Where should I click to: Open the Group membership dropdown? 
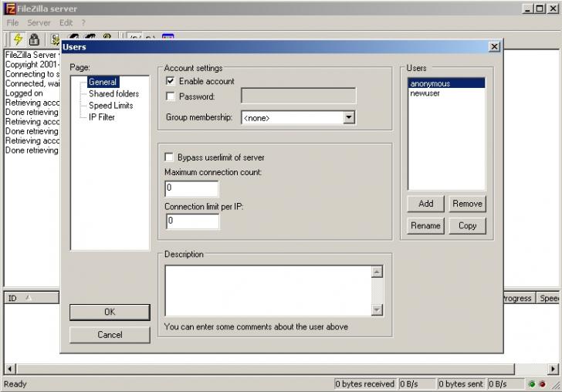click(348, 118)
